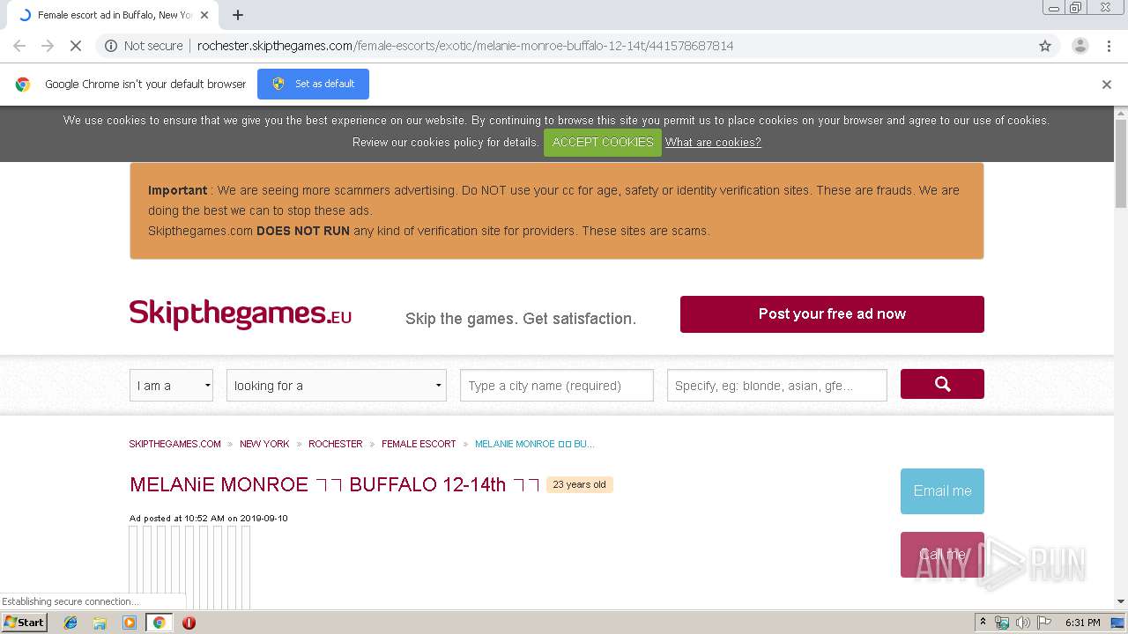Click the address bar URL
The height and width of the screenshot is (634, 1128).
[x=465, y=46]
